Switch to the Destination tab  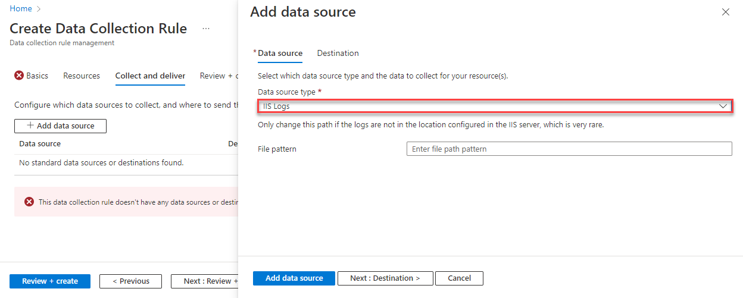[x=338, y=54]
